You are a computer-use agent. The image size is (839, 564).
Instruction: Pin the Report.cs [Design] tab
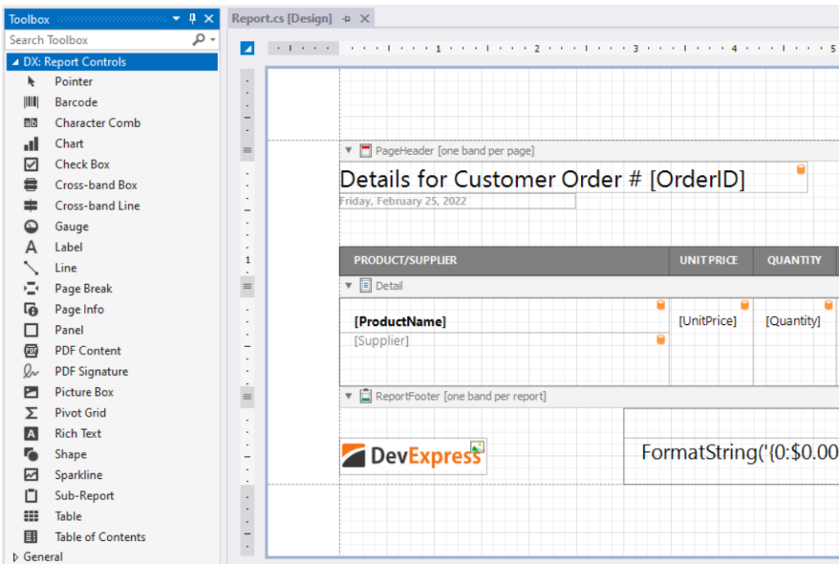347,19
